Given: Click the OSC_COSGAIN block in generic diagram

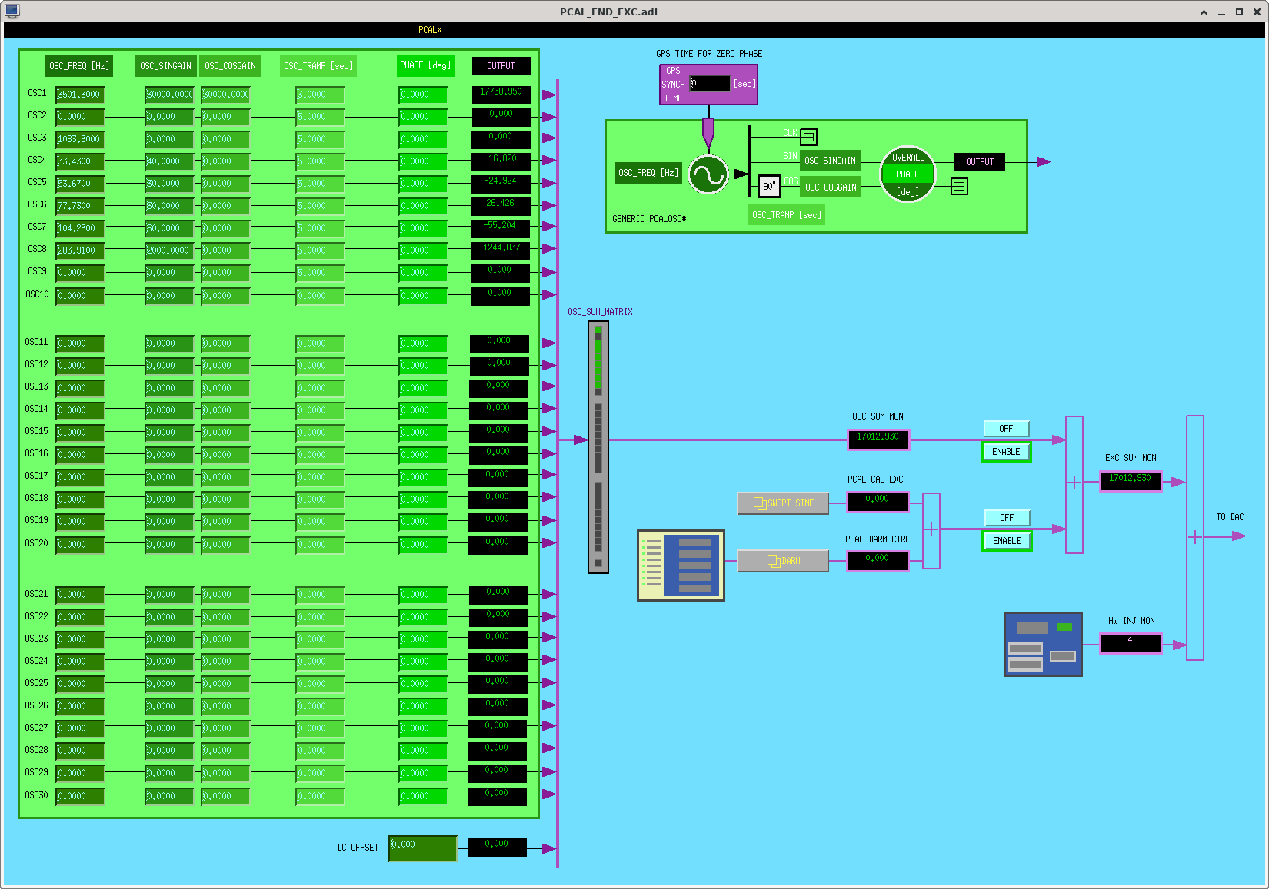Looking at the screenshot, I should pos(831,187).
